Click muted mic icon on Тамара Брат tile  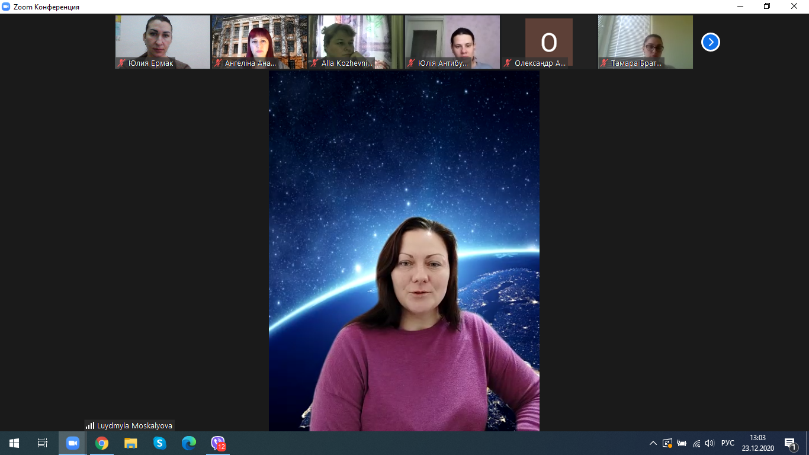tap(605, 63)
